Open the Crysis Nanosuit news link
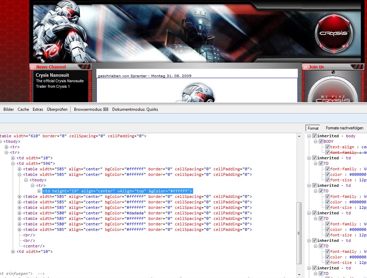Screen dimensions: 367x278 (52, 75)
